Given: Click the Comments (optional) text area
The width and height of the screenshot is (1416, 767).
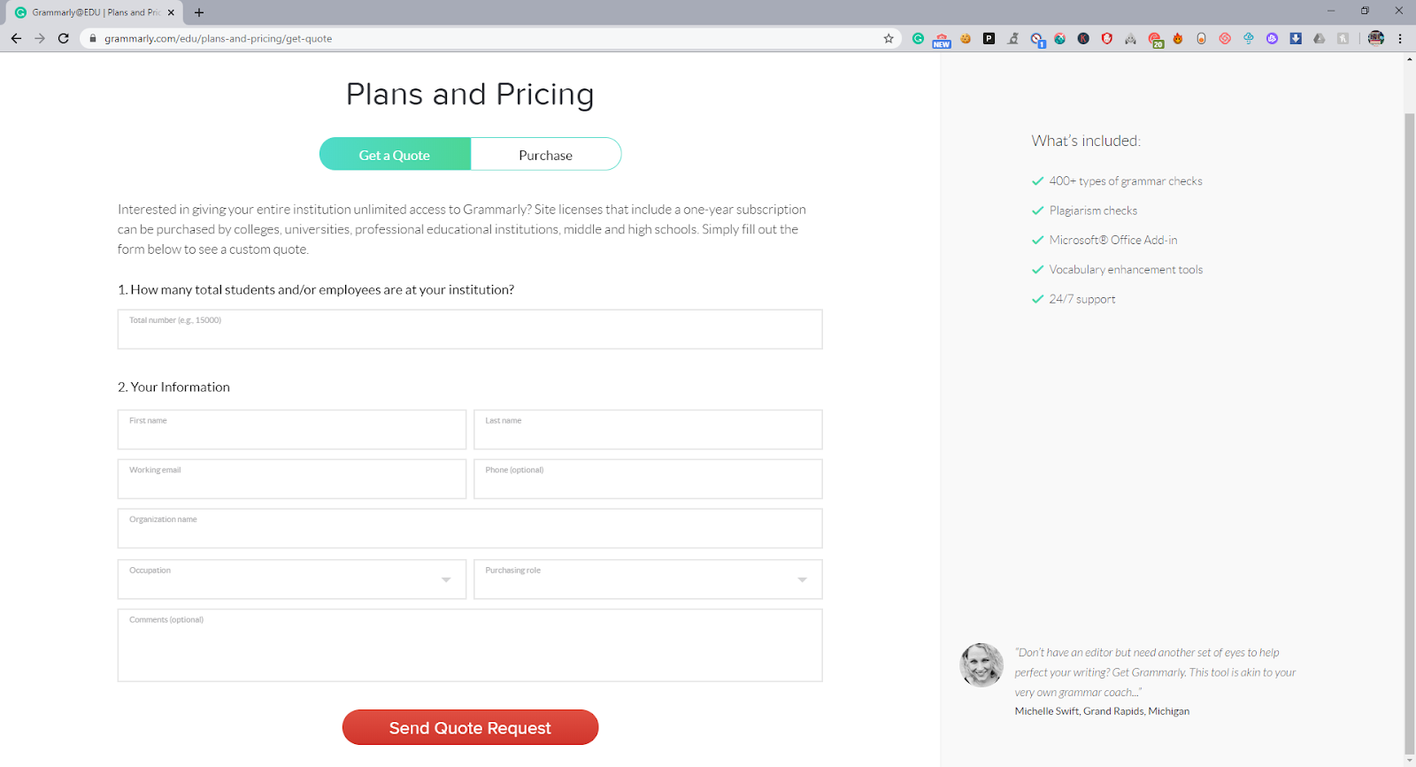Looking at the screenshot, I should coord(470,646).
